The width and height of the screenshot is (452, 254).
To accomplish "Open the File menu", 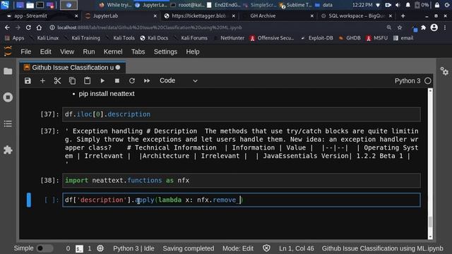I will click(x=25, y=52).
